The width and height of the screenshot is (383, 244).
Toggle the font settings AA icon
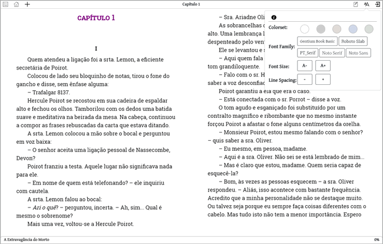367,4
